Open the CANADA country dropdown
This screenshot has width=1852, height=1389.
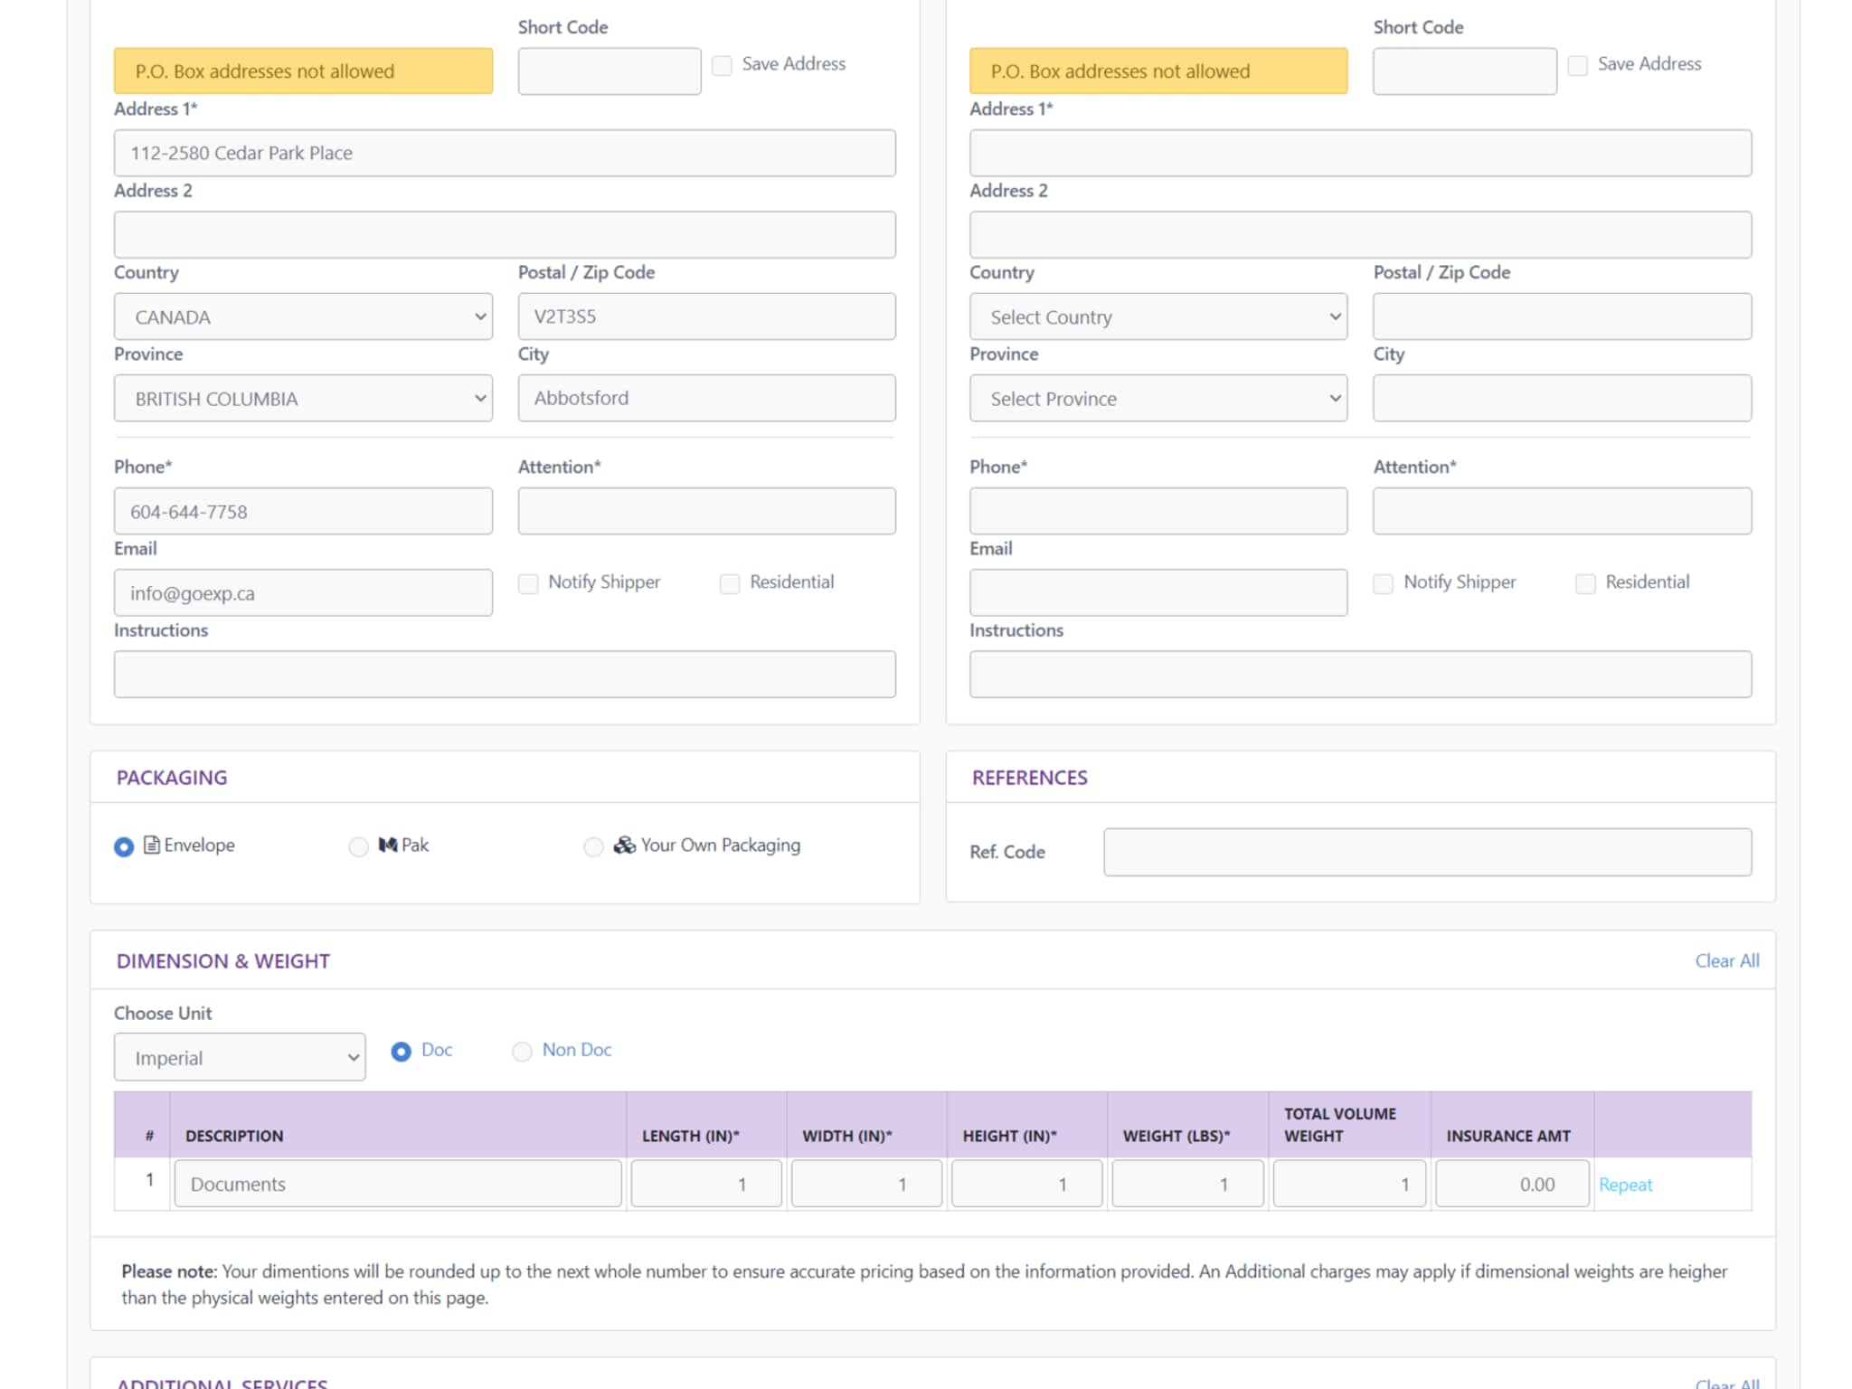tap(303, 317)
